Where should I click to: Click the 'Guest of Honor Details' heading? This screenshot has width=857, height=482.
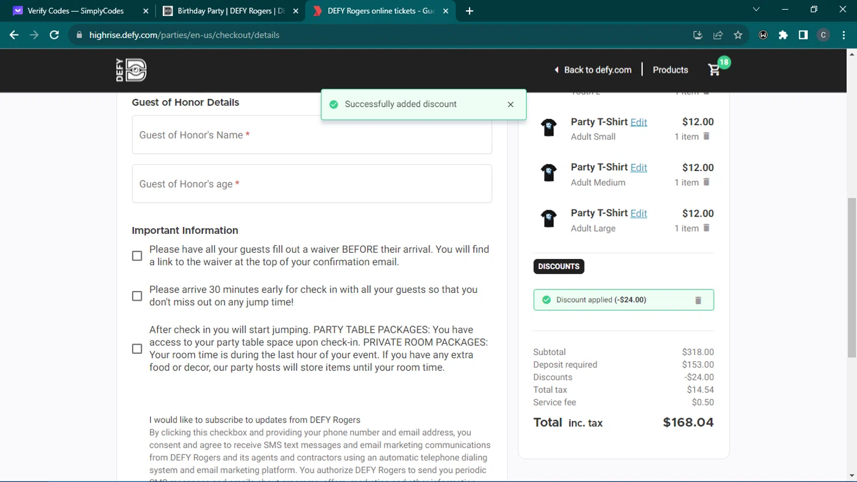tap(186, 102)
